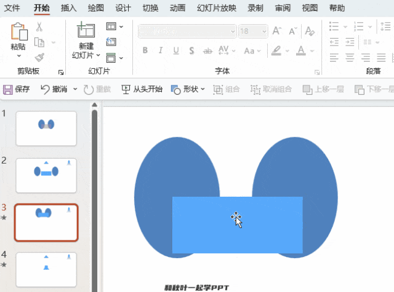Open the Help tab

click(337, 8)
